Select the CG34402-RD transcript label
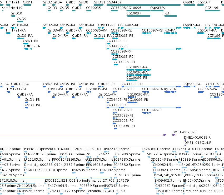The image size is (224, 195). tap(129, 25)
